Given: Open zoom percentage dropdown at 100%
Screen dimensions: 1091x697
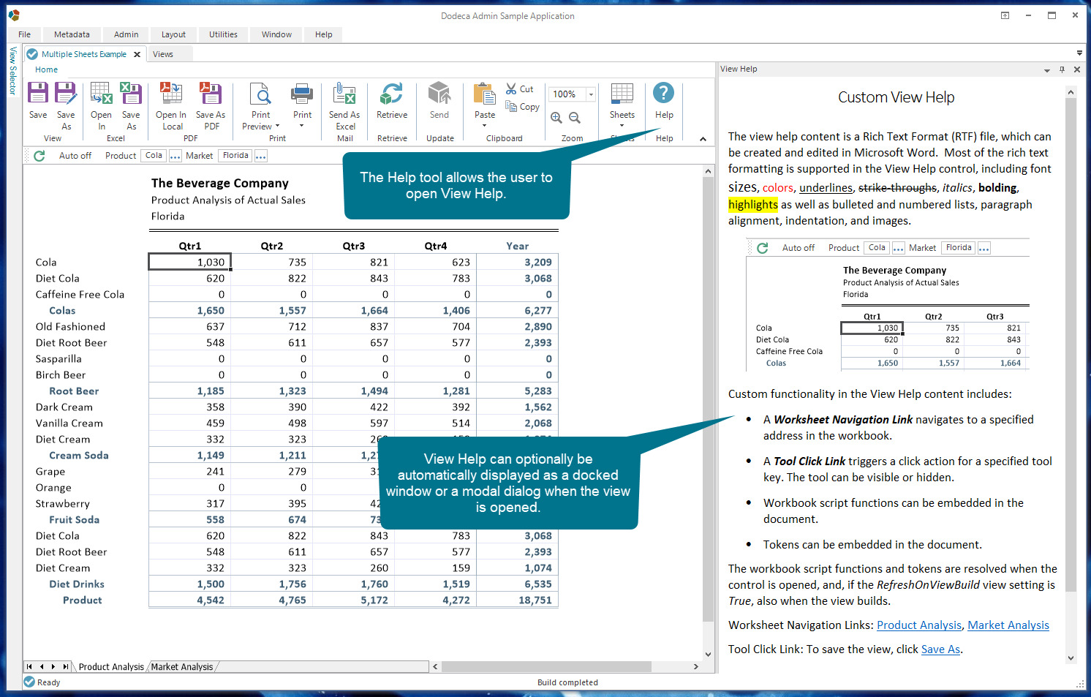Looking at the screenshot, I should (591, 94).
